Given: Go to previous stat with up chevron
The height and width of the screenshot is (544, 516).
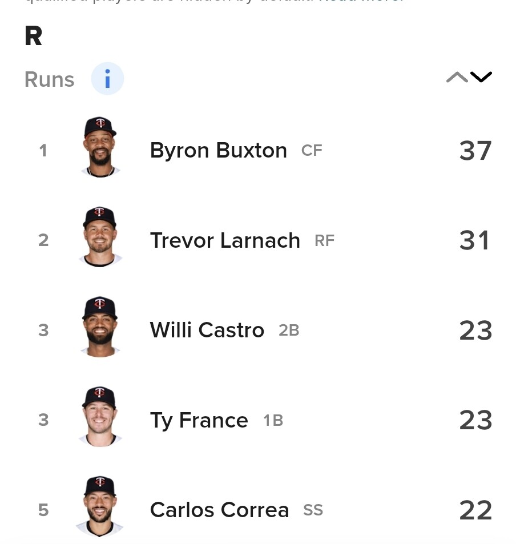Looking at the screenshot, I should [457, 78].
